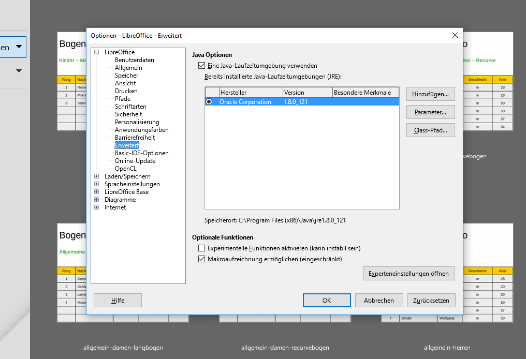Cancel with the Abbrechen button
The image size is (526, 359).
[x=379, y=301]
